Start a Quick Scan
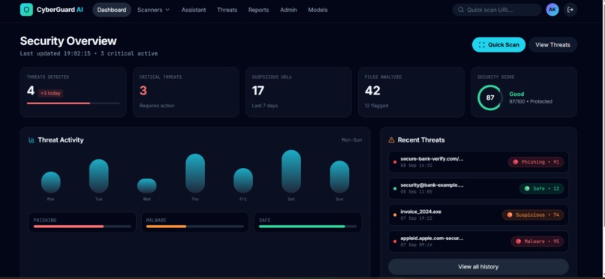Screen dimensions: 605x279 pyautogui.click(x=498, y=45)
